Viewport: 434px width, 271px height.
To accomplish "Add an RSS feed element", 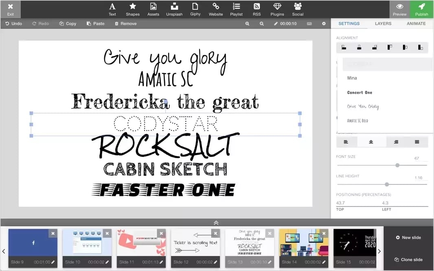I will [x=256, y=9].
